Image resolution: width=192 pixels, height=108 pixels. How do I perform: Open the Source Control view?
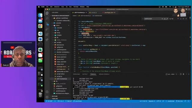[x=47, y=24]
